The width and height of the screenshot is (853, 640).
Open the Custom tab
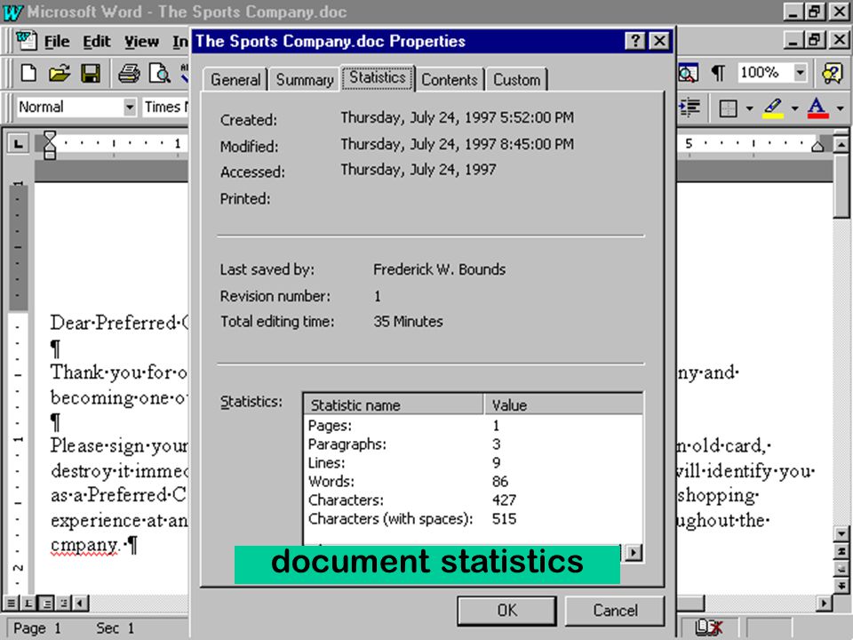point(517,80)
